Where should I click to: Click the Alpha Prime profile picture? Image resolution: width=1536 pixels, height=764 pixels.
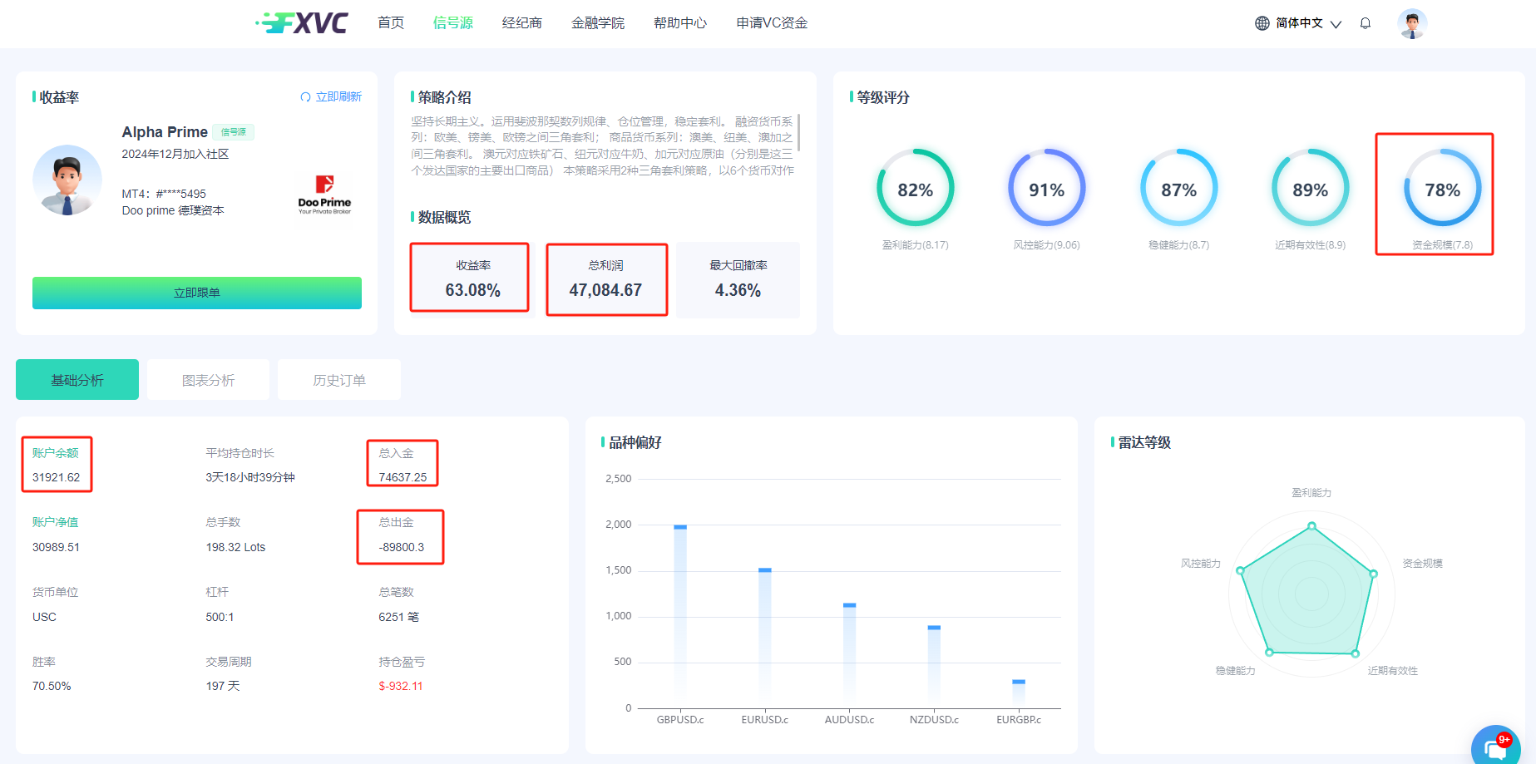[67, 180]
